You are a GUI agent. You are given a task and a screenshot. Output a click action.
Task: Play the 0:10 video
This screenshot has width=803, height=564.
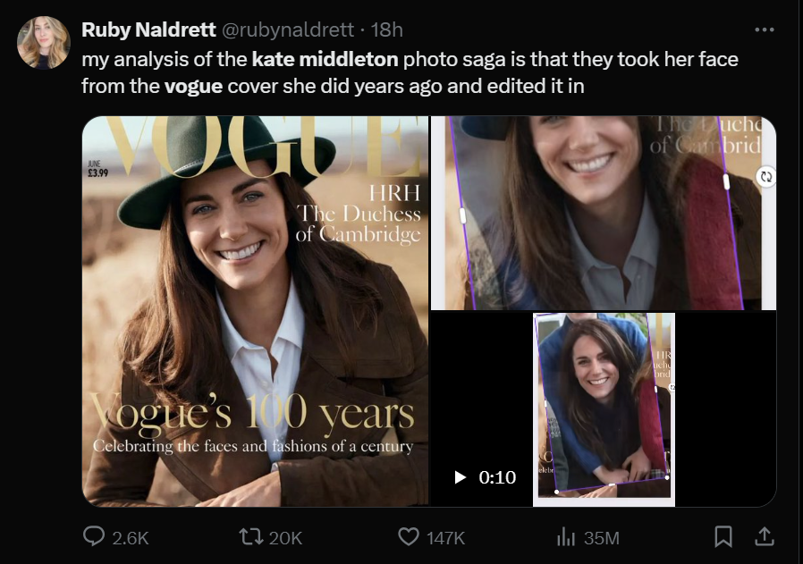click(461, 477)
